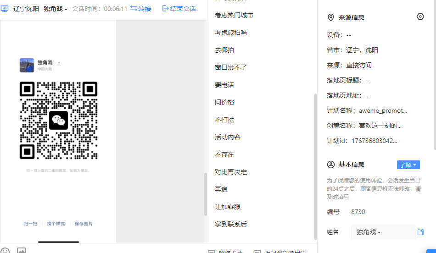Select quick reply 活动内容
The image size is (436, 253).
click(x=228, y=137)
